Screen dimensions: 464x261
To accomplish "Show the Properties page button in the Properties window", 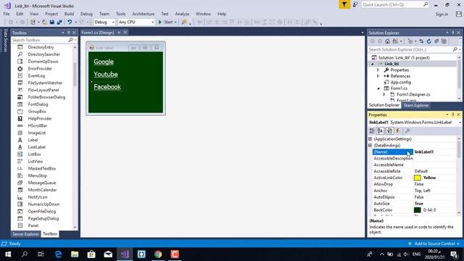I will click(389, 130).
